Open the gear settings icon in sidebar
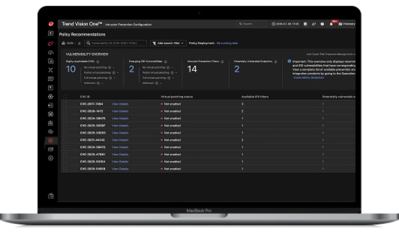The width and height of the screenshot is (399, 234). [50, 158]
